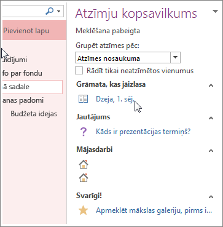Image resolution: width=223 pixels, height=227 pixels.
Task: Click Pievienot lapu to add page
Action: pos(34,31)
